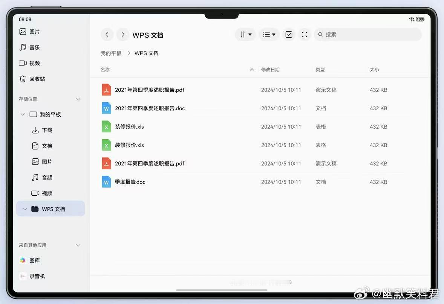Open the sort order dropdown in toolbar
444x304 pixels.
[x=245, y=35]
